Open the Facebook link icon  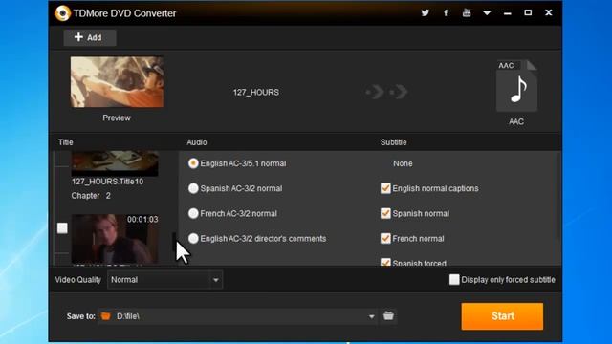tap(446, 12)
